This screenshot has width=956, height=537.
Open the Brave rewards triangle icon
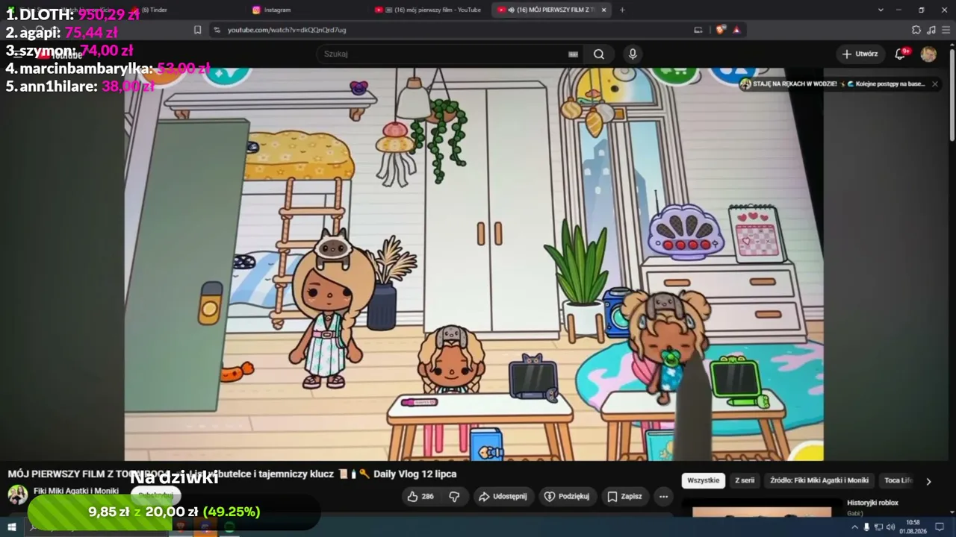pos(736,30)
